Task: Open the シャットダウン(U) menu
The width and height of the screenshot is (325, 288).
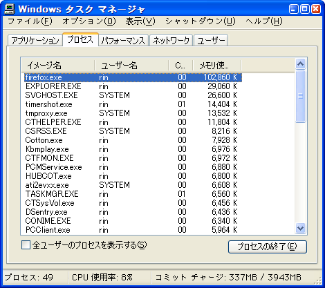Action: [x=201, y=21]
